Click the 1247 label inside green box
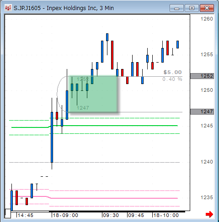 83,108
